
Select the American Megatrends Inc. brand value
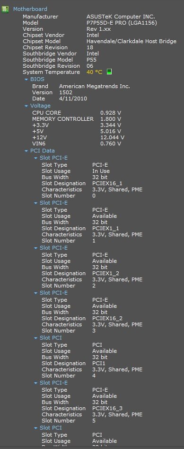coord(95,86)
